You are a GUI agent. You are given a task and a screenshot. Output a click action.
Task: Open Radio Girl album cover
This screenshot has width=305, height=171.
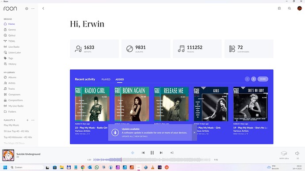tap(92, 104)
